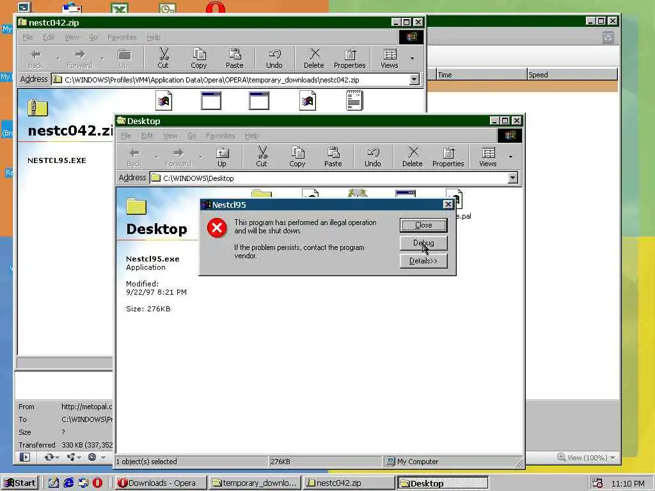Open View menu in Desktop window

tap(170, 136)
